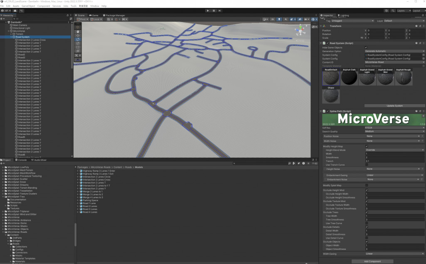426x264 pixels.
Task: Open the Scene draw mode dropdown
Action: (x=265, y=19)
